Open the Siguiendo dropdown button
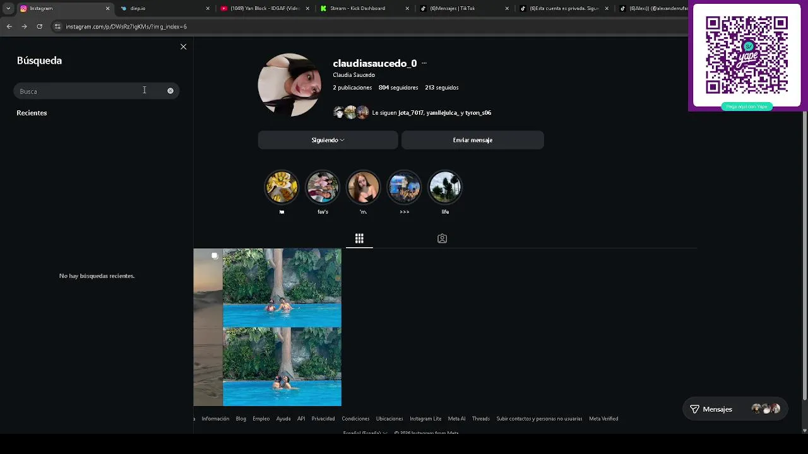Screen dimensions: 808x454 [x=328, y=140]
